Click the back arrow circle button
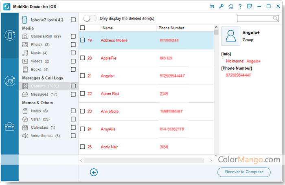The width and height of the screenshot is (285, 185). coord(94,172)
